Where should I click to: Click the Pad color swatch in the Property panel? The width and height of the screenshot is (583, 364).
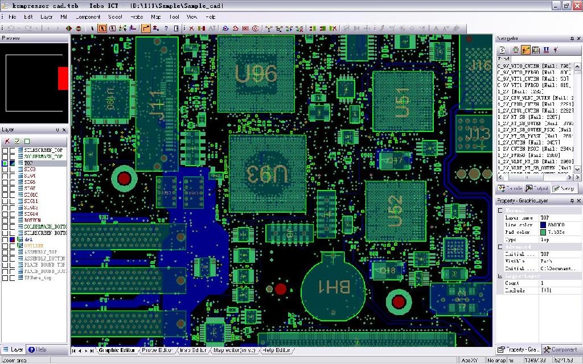(x=542, y=233)
